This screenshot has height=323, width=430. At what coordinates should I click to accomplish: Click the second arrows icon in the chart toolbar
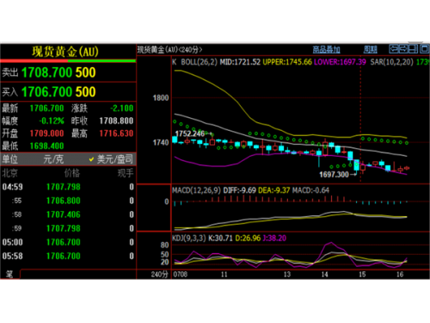403,49
